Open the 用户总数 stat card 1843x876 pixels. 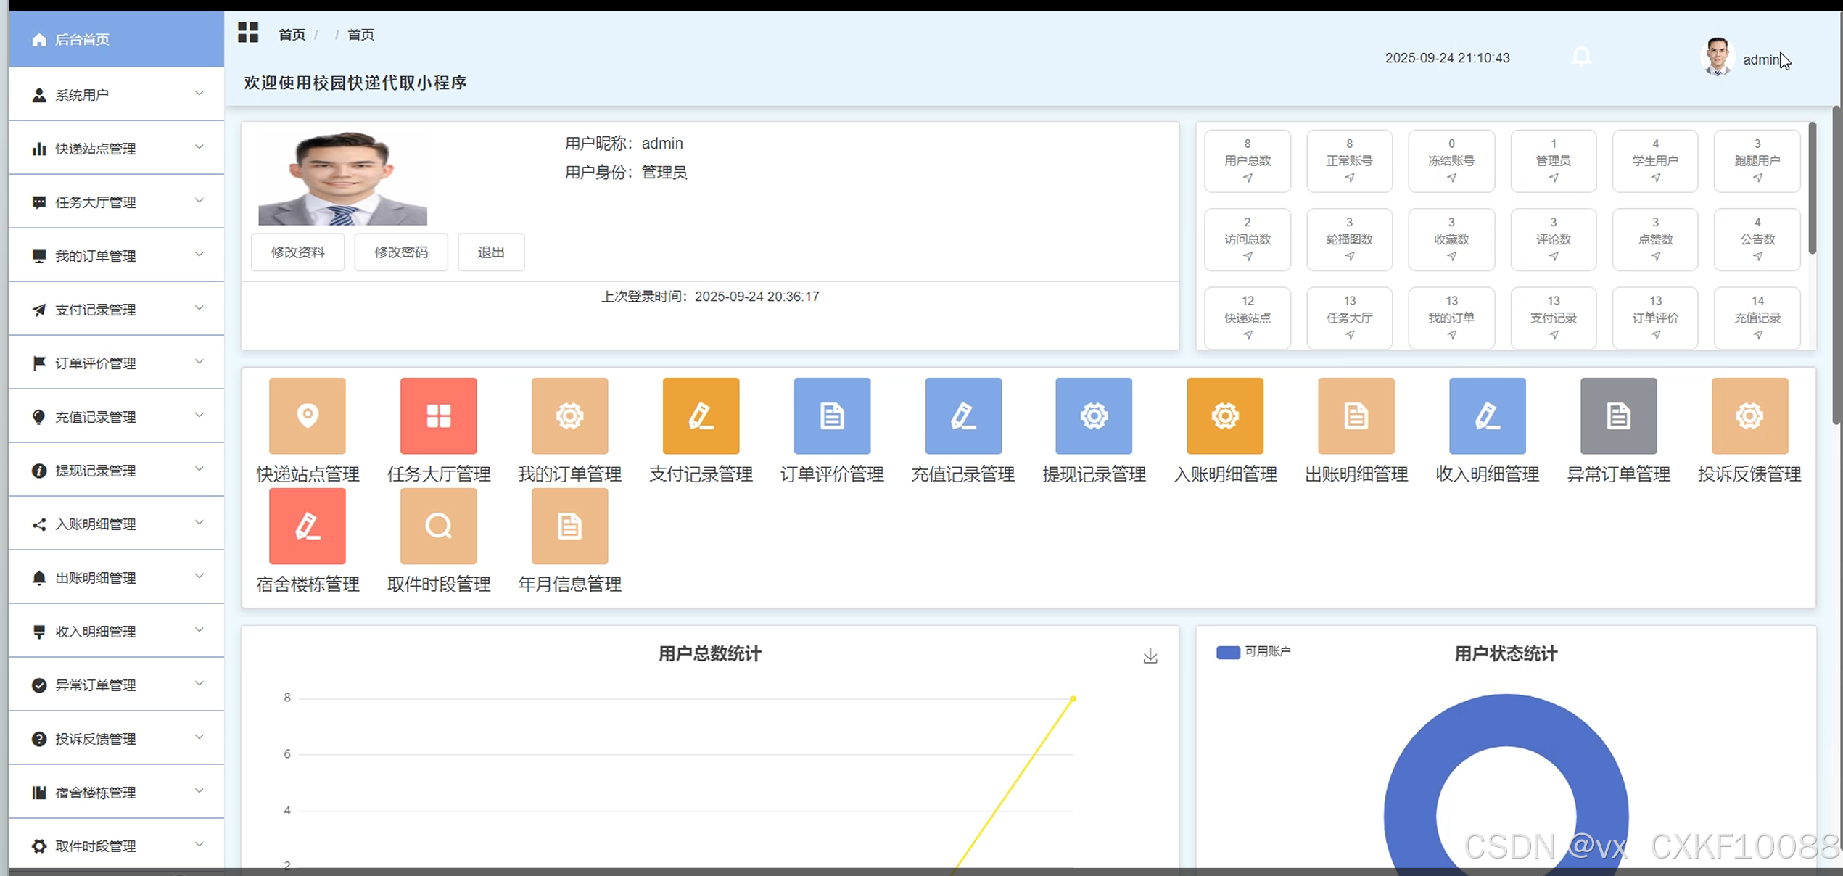coord(1248,161)
